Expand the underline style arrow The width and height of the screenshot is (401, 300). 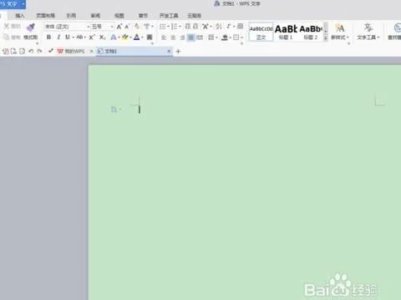pos(74,37)
